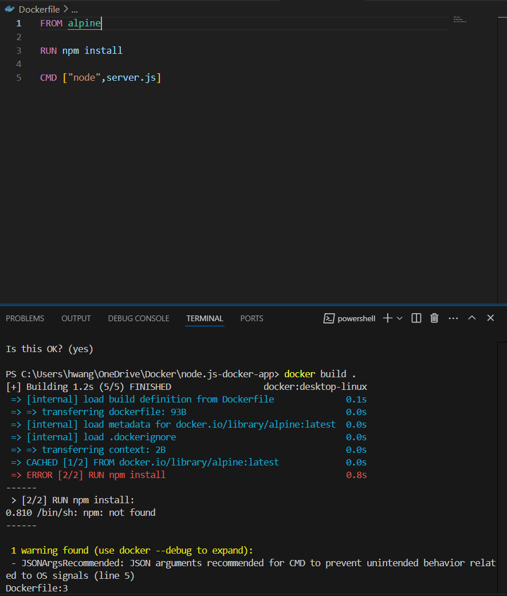Open terminal more actions via ellipsis icon
The width and height of the screenshot is (507, 596).
pyautogui.click(x=453, y=318)
